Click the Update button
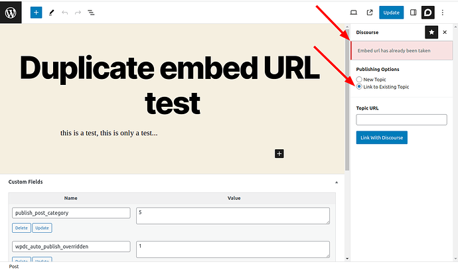Viewport: 458px width, 270px height. click(392, 13)
